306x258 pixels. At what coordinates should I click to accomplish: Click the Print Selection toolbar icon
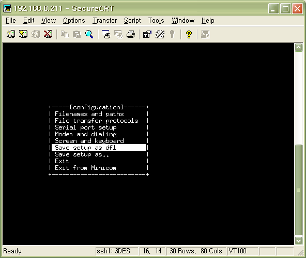click(x=118, y=34)
